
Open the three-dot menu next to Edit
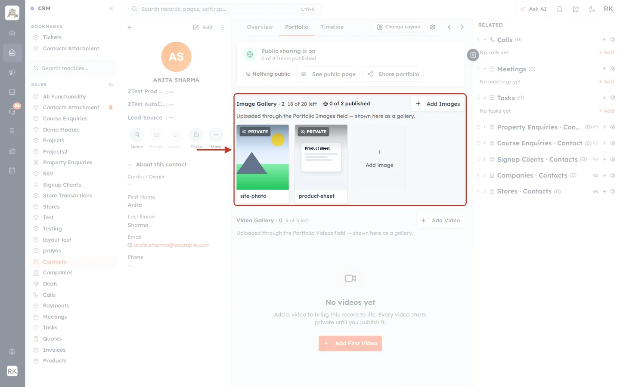pyautogui.click(x=223, y=28)
